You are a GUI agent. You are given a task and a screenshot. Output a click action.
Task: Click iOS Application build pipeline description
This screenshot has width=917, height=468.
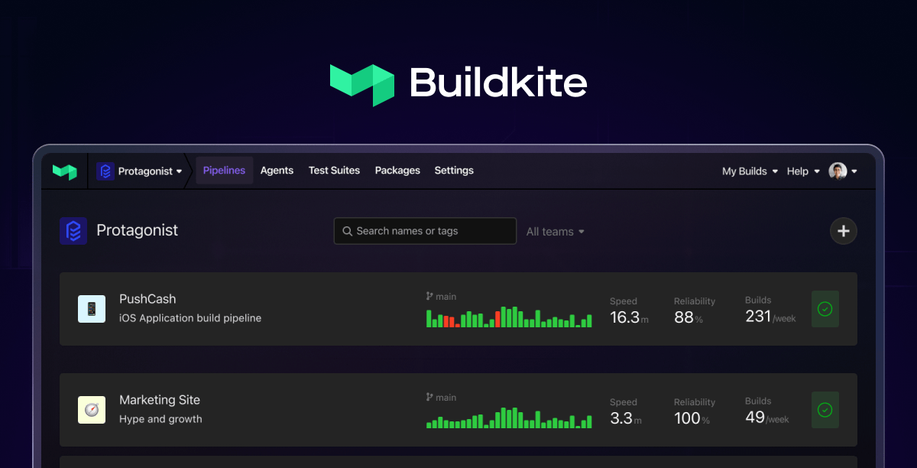190,318
